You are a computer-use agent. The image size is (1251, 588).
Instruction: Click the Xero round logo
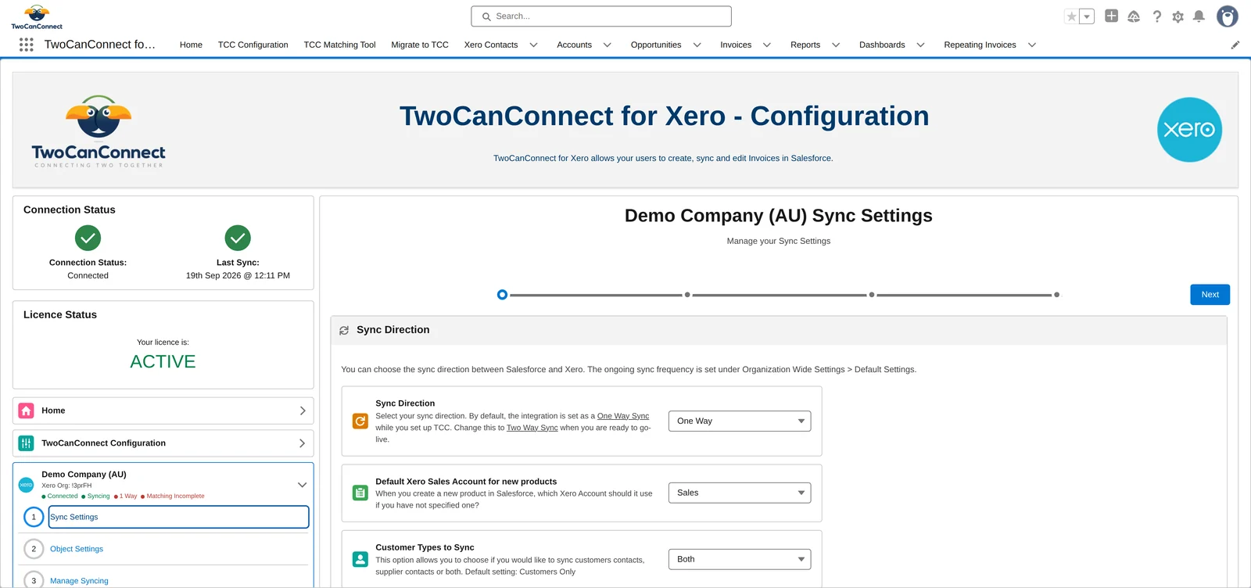click(x=1189, y=130)
